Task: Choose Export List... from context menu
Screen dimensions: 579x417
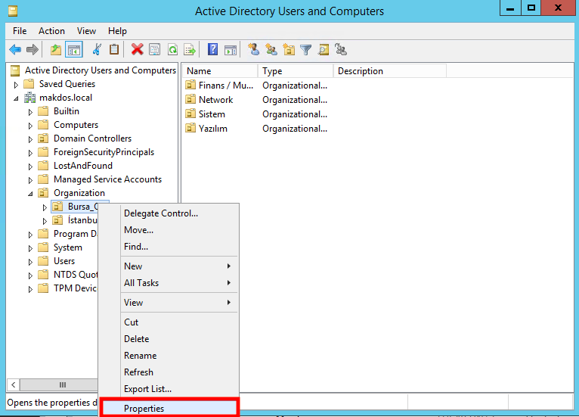Action: 169,388
